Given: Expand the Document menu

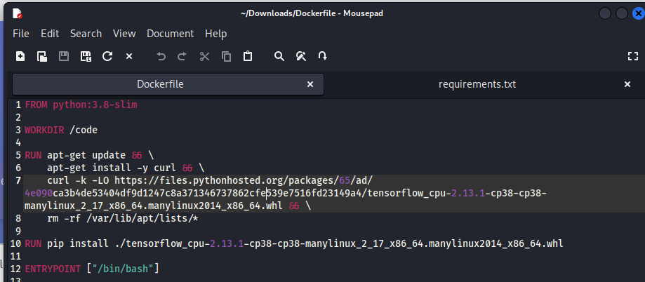Looking at the screenshot, I should [170, 34].
